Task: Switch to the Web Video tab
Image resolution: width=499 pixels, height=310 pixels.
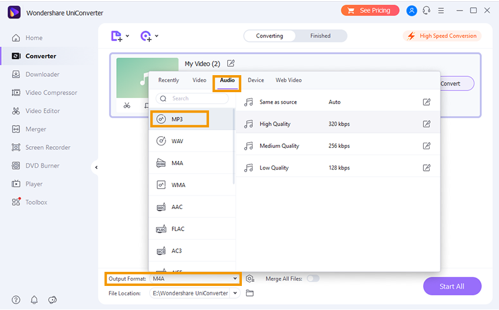Action: pos(289,80)
